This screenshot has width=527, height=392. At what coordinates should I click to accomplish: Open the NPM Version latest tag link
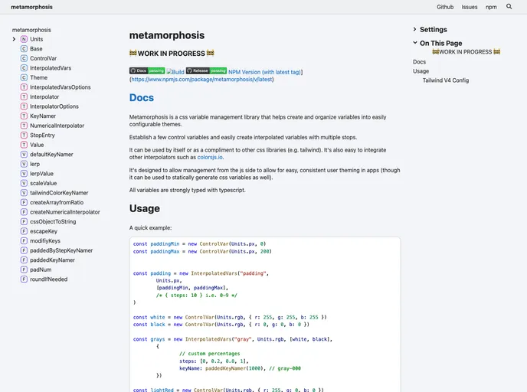265,71
